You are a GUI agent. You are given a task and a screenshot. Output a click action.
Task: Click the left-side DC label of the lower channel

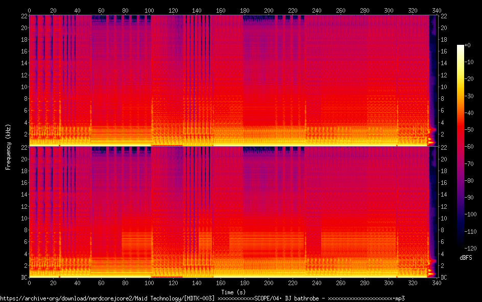[24, 278]
